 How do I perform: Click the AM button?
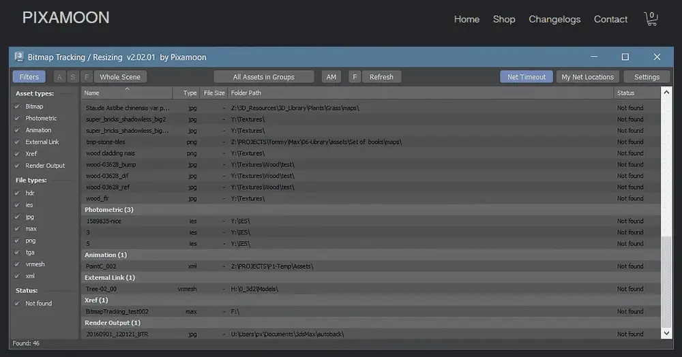tap(331, 77)
